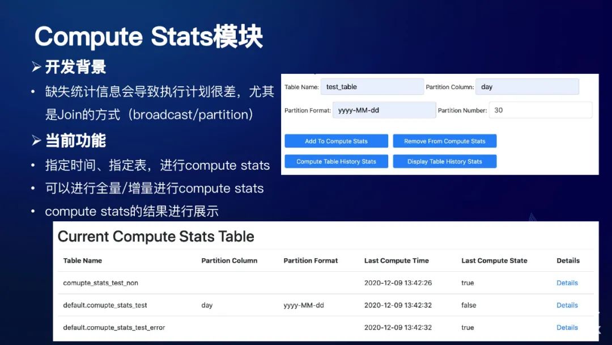Click the Current Compute Stats Table heading
This screenshot has height=345, width=612.
click(156, 237)
